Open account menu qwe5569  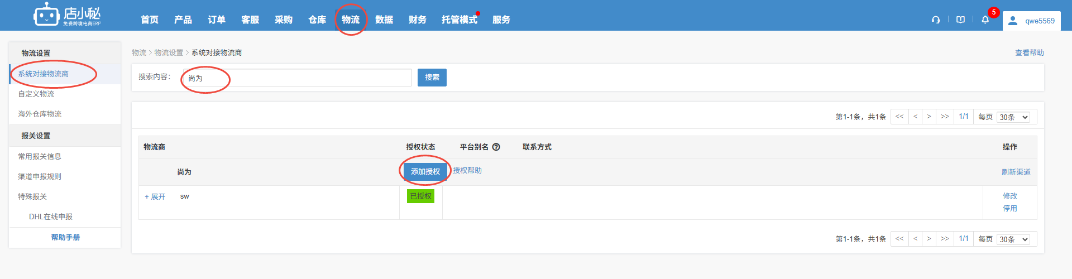[1040, 21]
